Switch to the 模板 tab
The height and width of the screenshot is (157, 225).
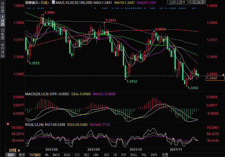pos(22,155)
